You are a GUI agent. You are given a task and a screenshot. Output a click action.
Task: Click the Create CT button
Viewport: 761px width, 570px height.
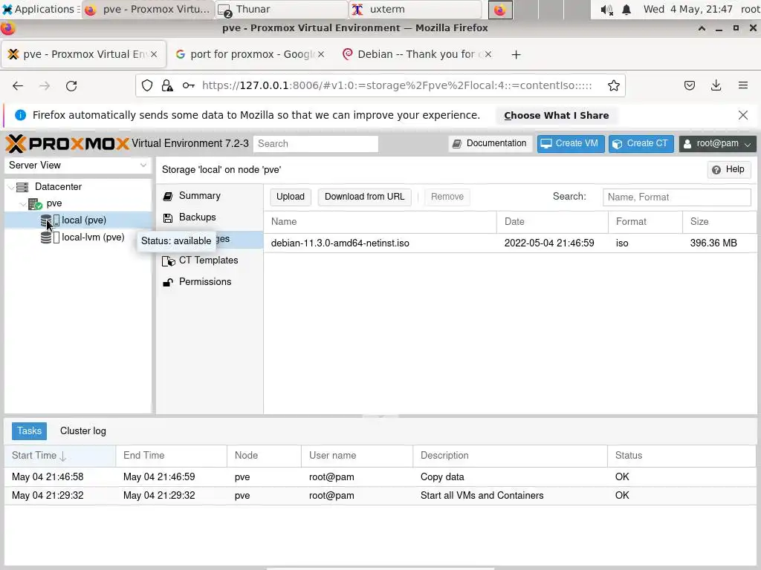[641, 143]
